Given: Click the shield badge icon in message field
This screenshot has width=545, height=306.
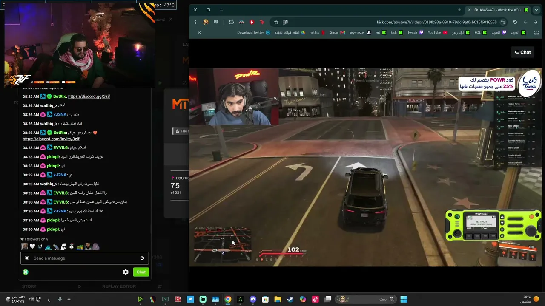Looking at the screenshot, I should tap(27, 258).
